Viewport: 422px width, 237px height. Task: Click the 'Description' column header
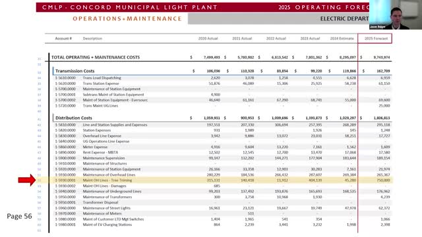(92, 38)
